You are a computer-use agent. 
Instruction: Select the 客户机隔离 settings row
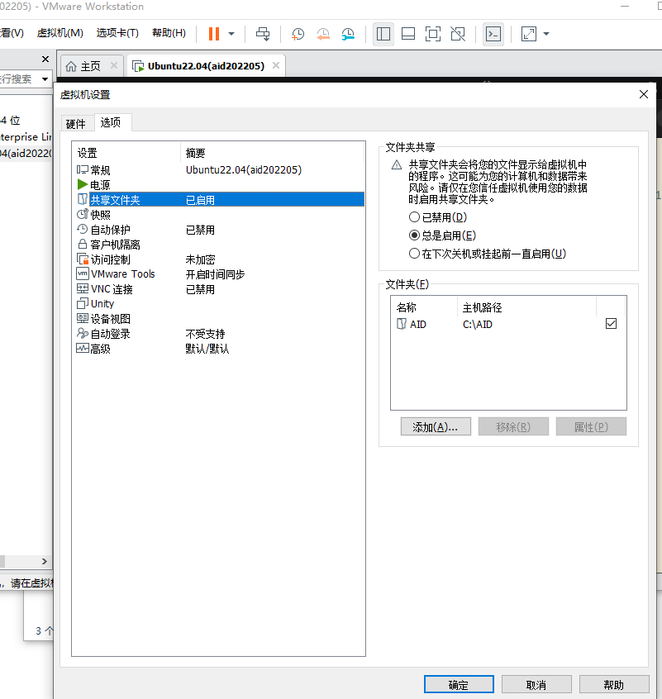pyautogui.click(x=220, y=245)
